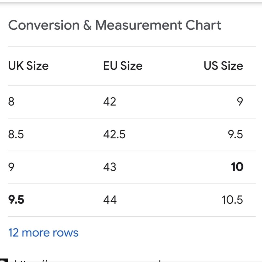This screenshot has height=262, width=262.
Task: Click the site favicon at the bottom left
Action: [x=4, y=260]
